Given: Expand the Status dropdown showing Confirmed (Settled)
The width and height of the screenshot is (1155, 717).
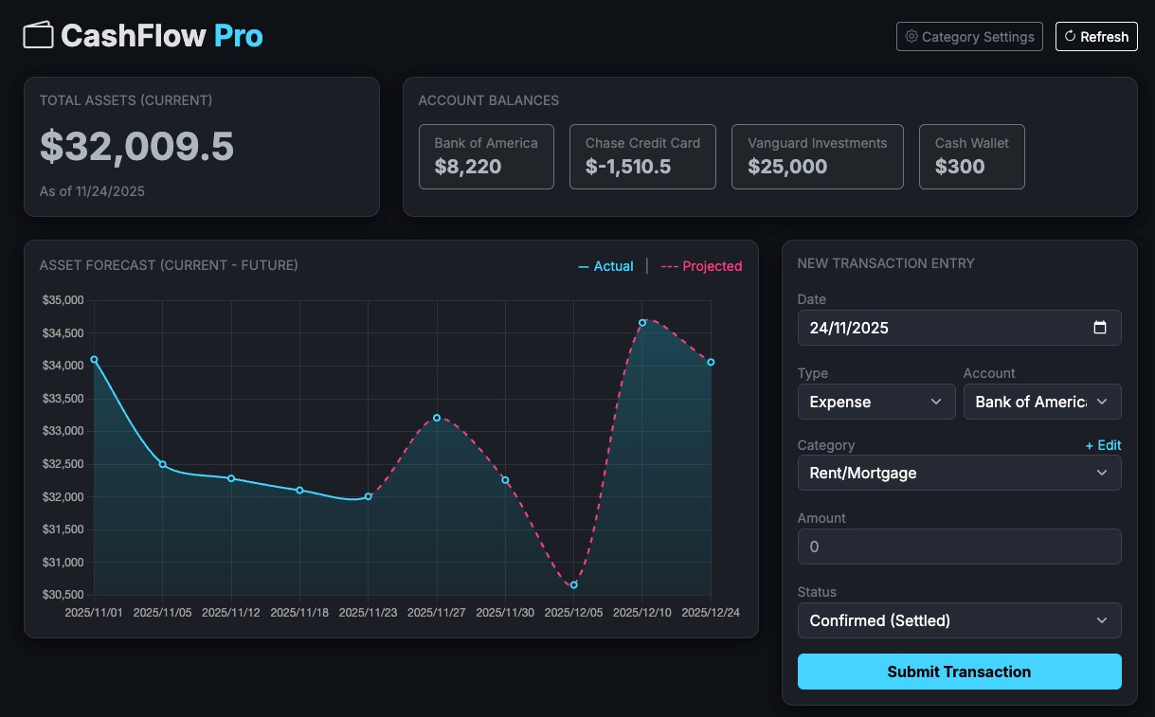Looking at the screenshot, I should [960, 620].
